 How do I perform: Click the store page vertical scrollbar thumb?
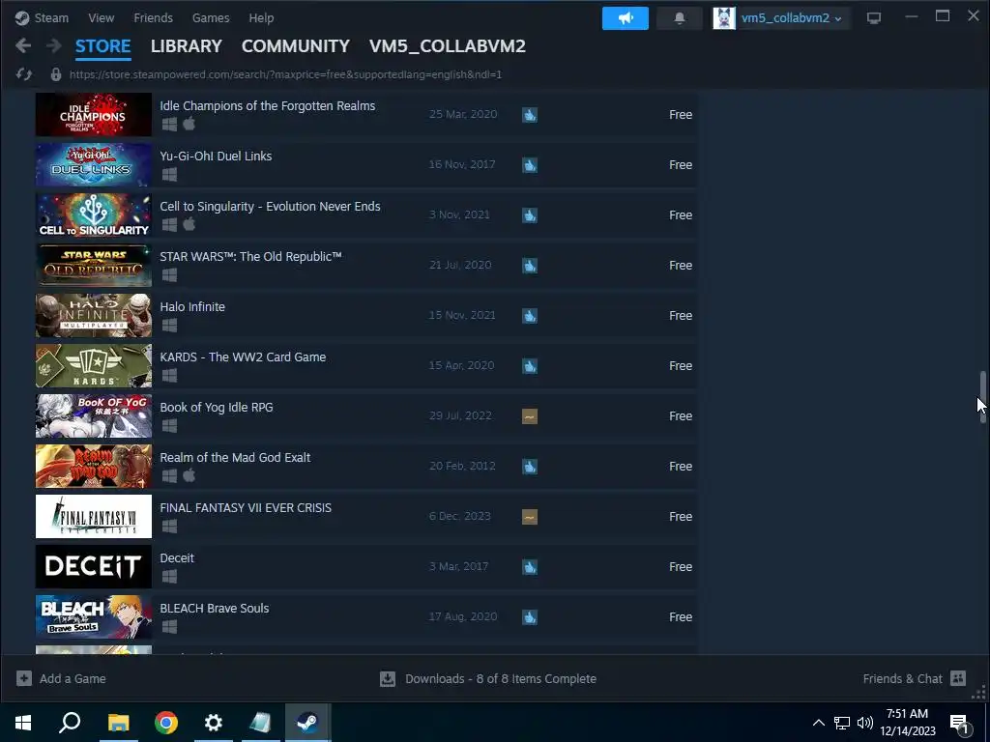point(982,397)
